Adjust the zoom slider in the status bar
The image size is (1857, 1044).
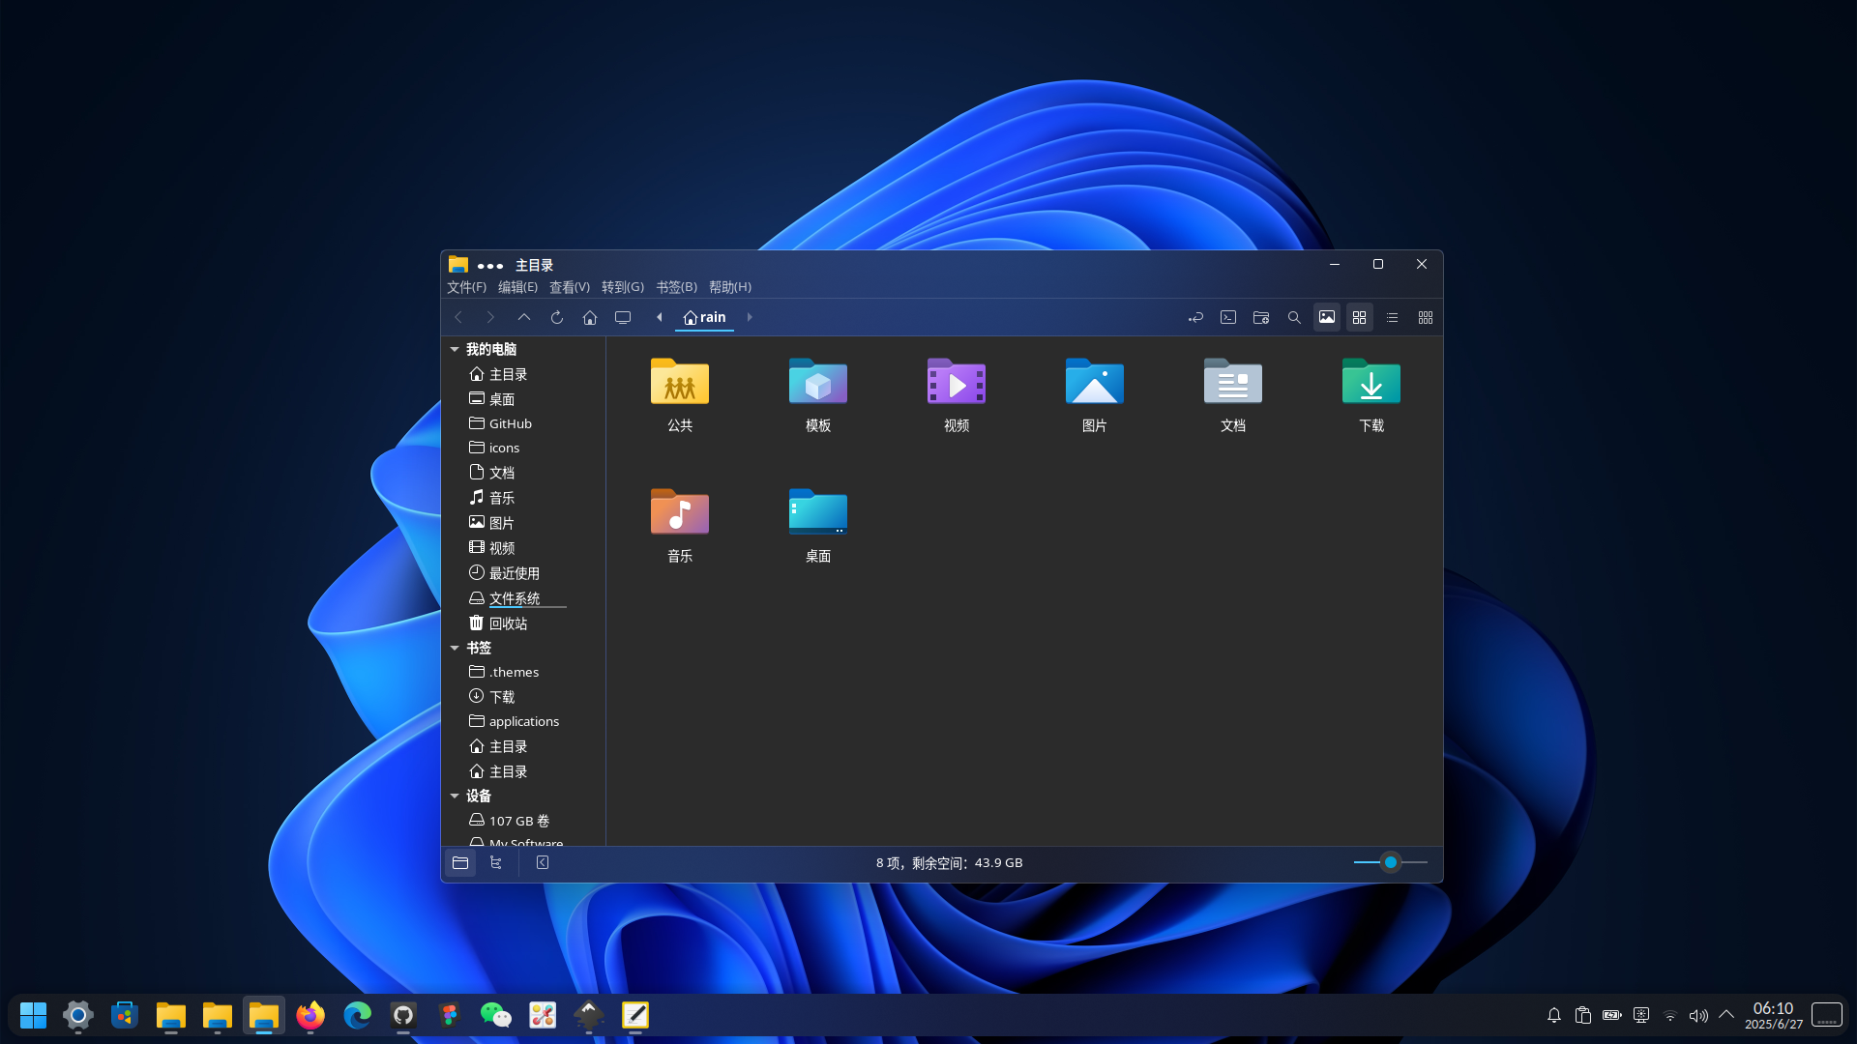click(x=1390, y=862)
